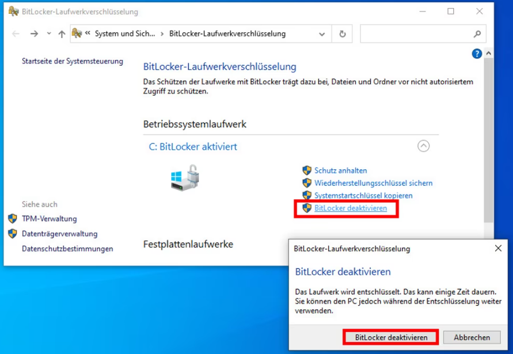Minimize the BitLocker control panel window

(423, 11)
